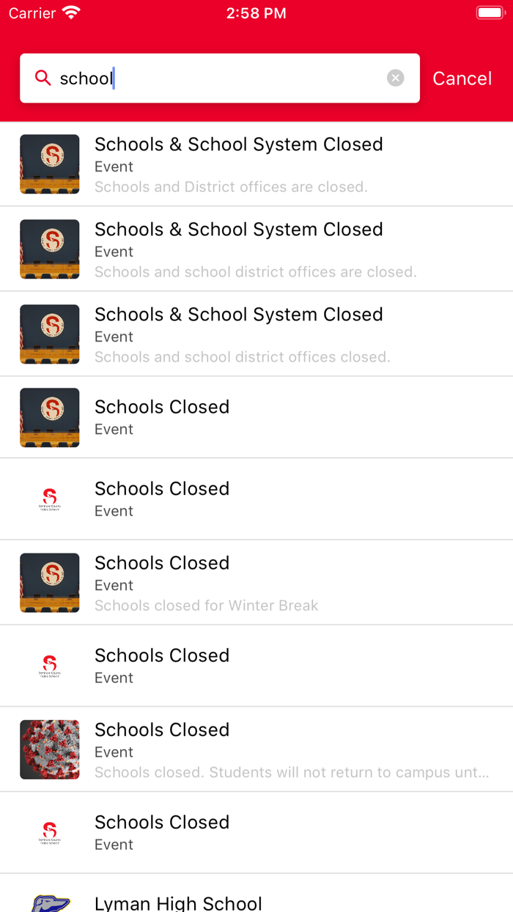
Task: Tap the Seminole County Public Schools logo icon
Action: pos(49,499)
